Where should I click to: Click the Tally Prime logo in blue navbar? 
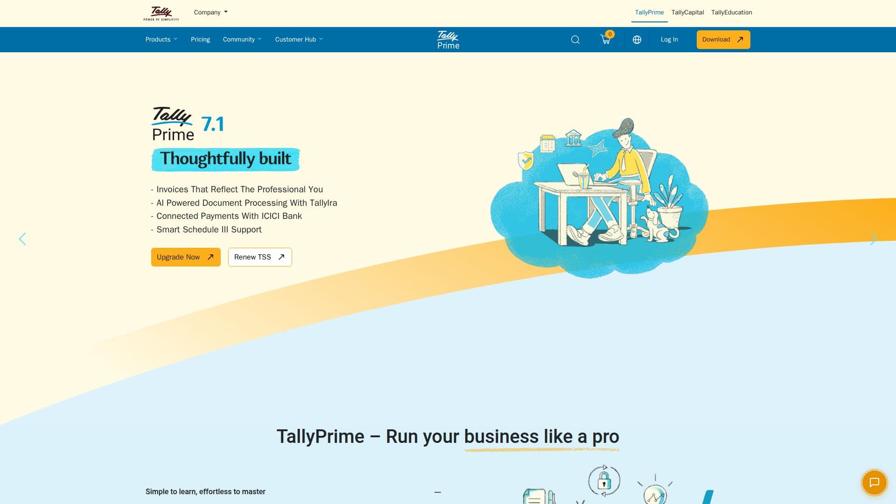pos(448,40)
